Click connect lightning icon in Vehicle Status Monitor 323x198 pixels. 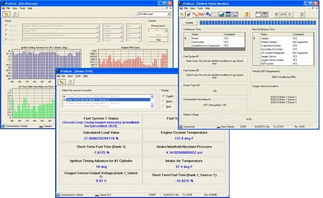click(182, 14)
